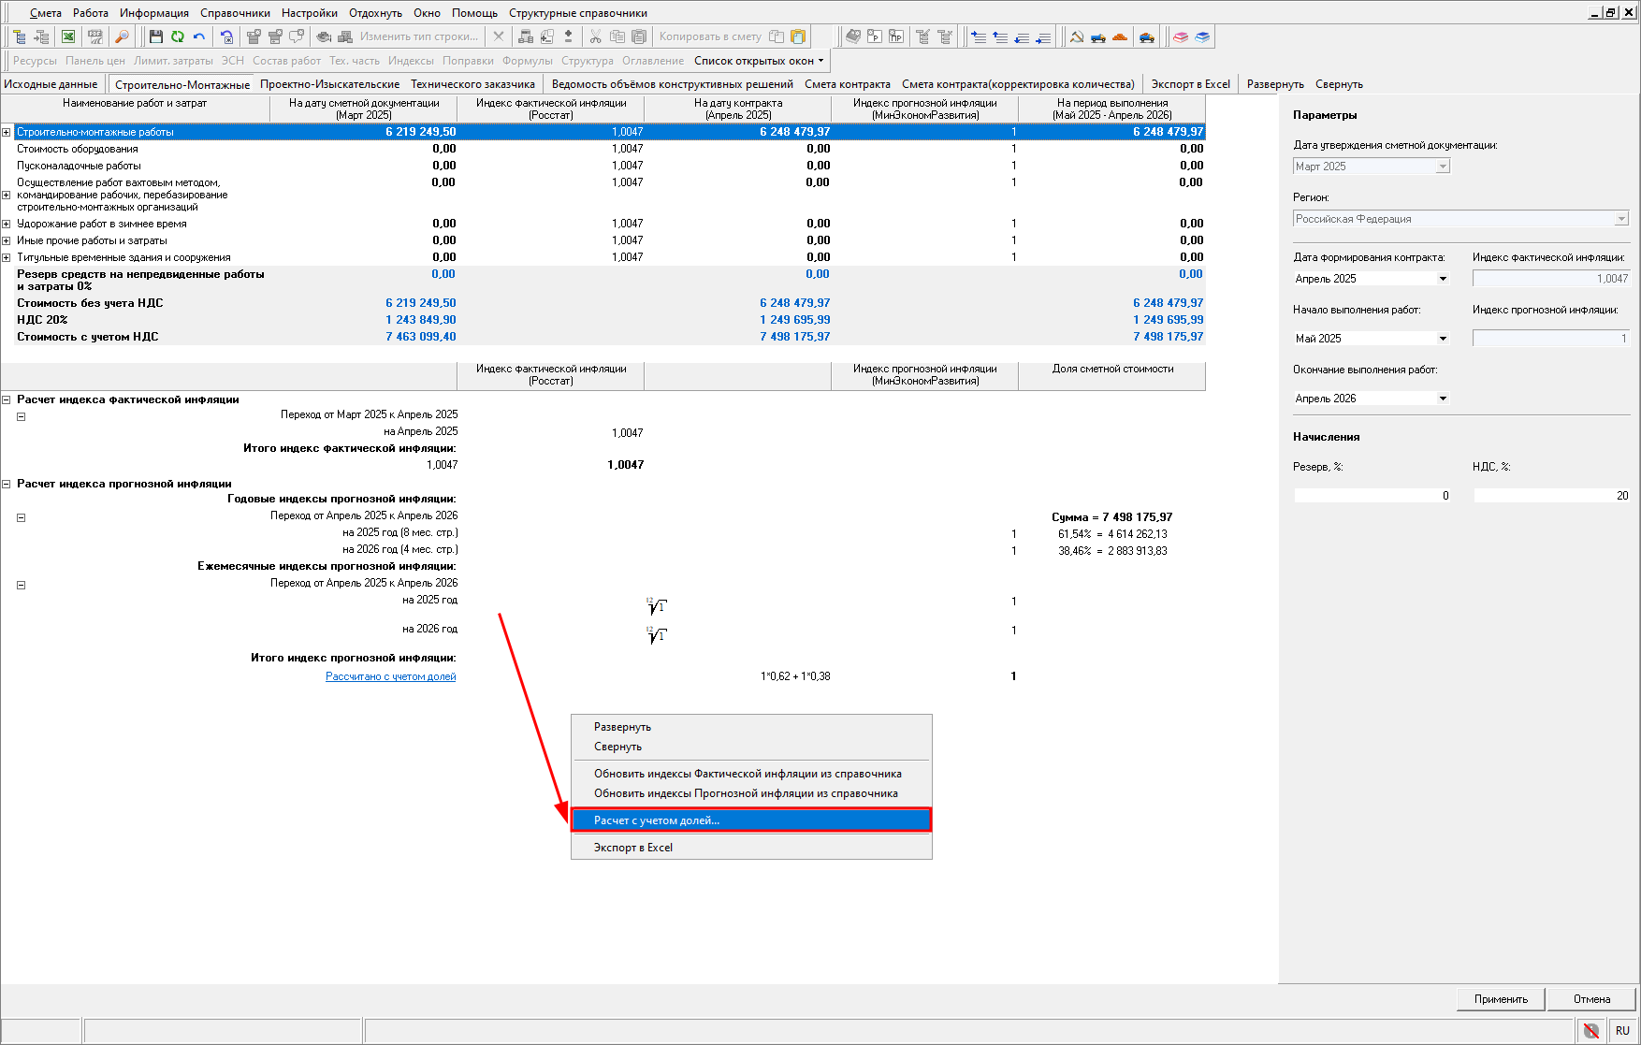Click the НДС percent input field

[x=1551, y=496]
